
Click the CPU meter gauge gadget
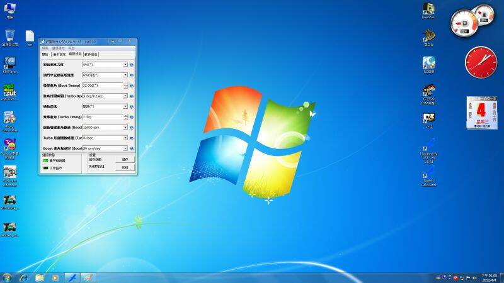[464, 23]
